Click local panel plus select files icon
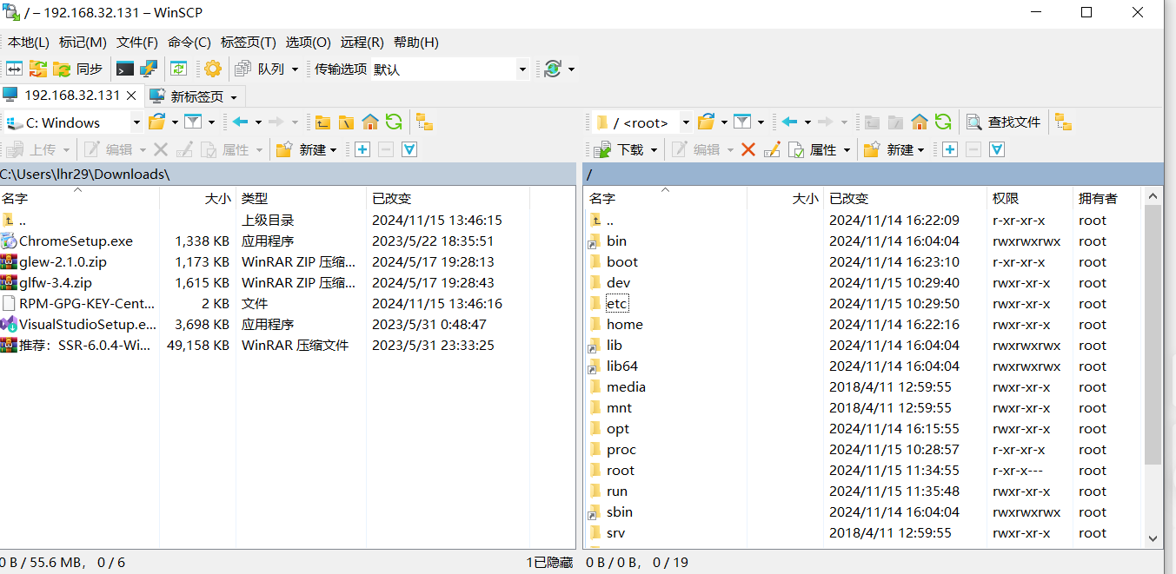 (362, 149)
